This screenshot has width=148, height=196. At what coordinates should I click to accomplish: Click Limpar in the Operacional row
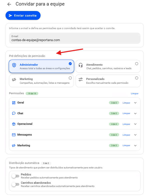coord(126,124)
